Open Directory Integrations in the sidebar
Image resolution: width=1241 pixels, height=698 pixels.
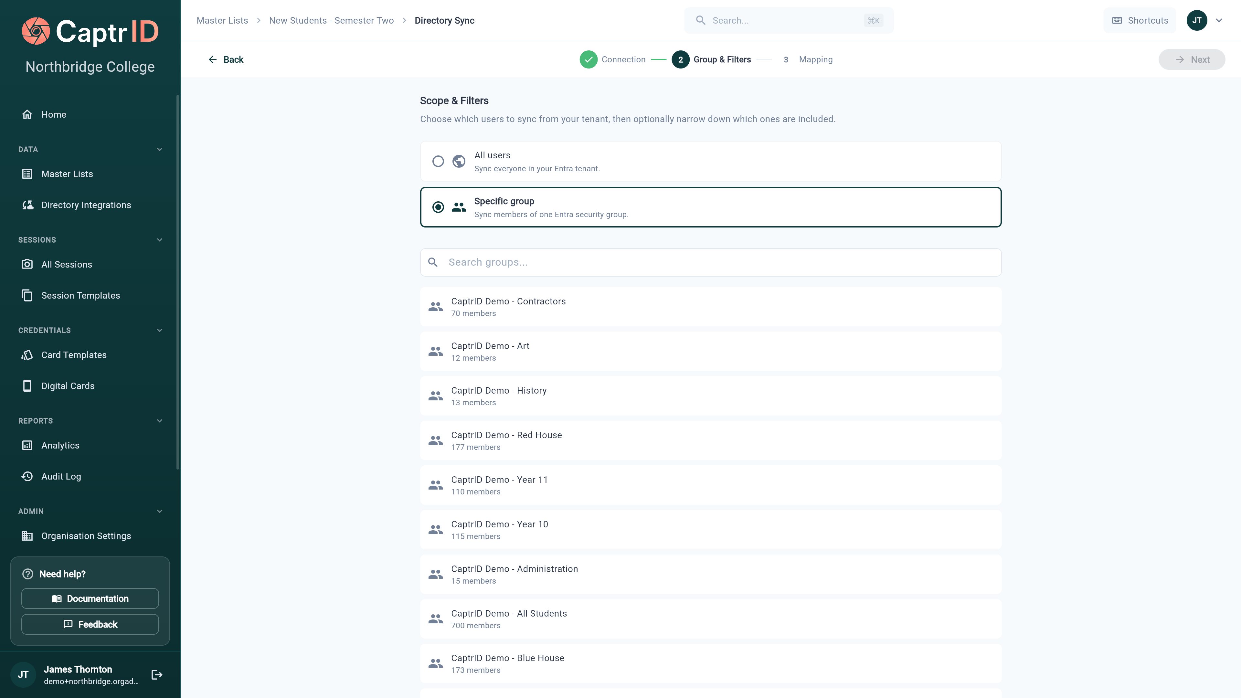click(x=90, y=205)
